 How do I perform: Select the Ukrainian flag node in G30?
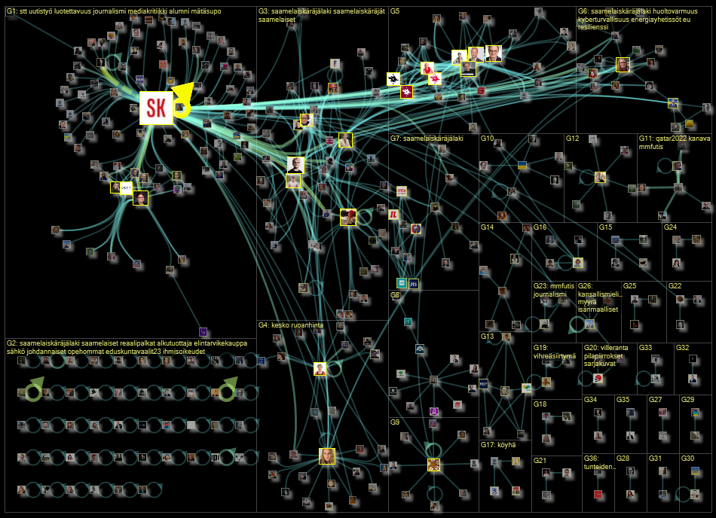point(695,471)
